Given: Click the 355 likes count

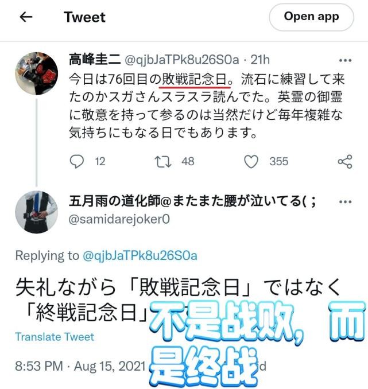Looking at the screenshot, I should coord(279,161).
